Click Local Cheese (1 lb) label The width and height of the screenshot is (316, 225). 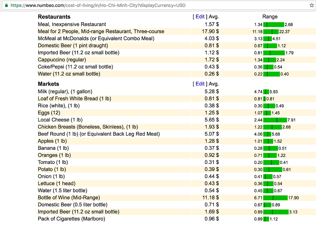point(60,120)
